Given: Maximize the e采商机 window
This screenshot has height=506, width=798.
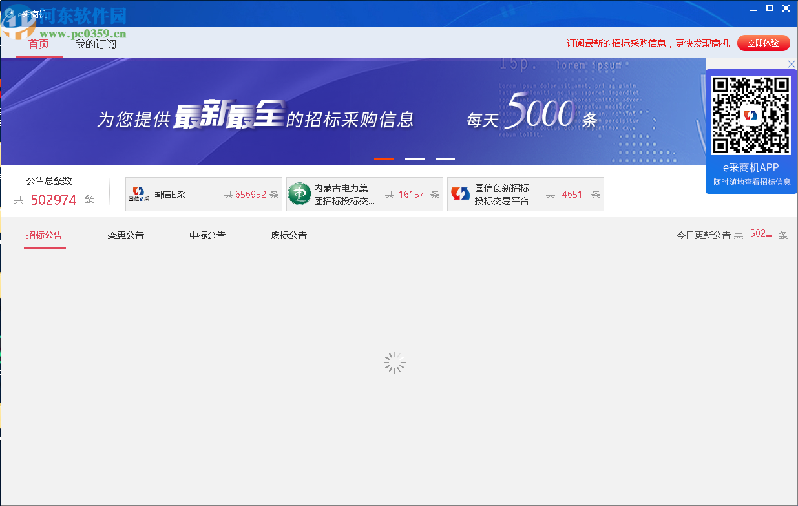Looking at the screenshot, I should click(x=770, y=8).
